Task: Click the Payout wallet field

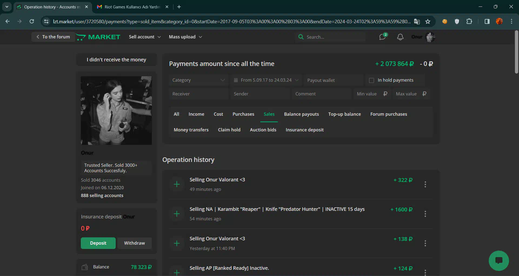Action: (334, 80)
